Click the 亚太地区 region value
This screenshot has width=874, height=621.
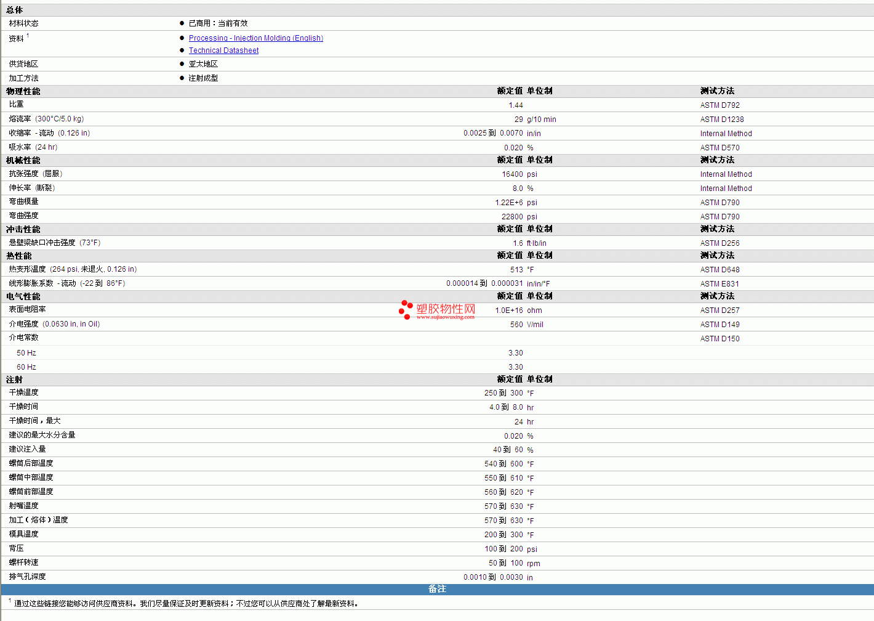[203, 64]
